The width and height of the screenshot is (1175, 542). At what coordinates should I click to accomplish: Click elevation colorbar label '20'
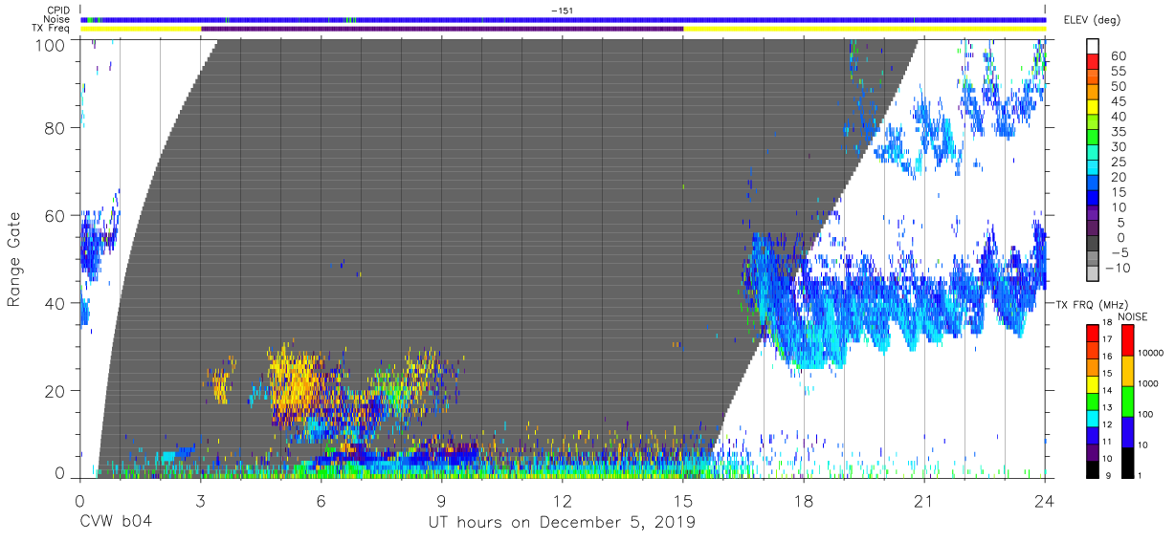click(1117, 177)
